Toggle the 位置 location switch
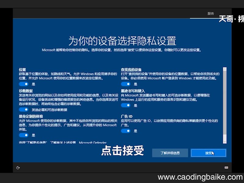The image size is (244, 183). (x=24, y=84)
